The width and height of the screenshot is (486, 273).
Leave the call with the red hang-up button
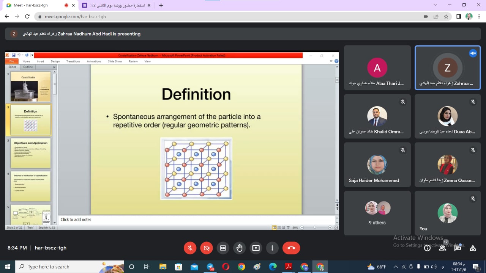[x=291, y=248]
